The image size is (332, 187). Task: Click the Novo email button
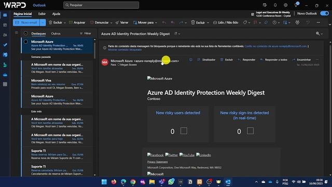[x=26, y=22]
